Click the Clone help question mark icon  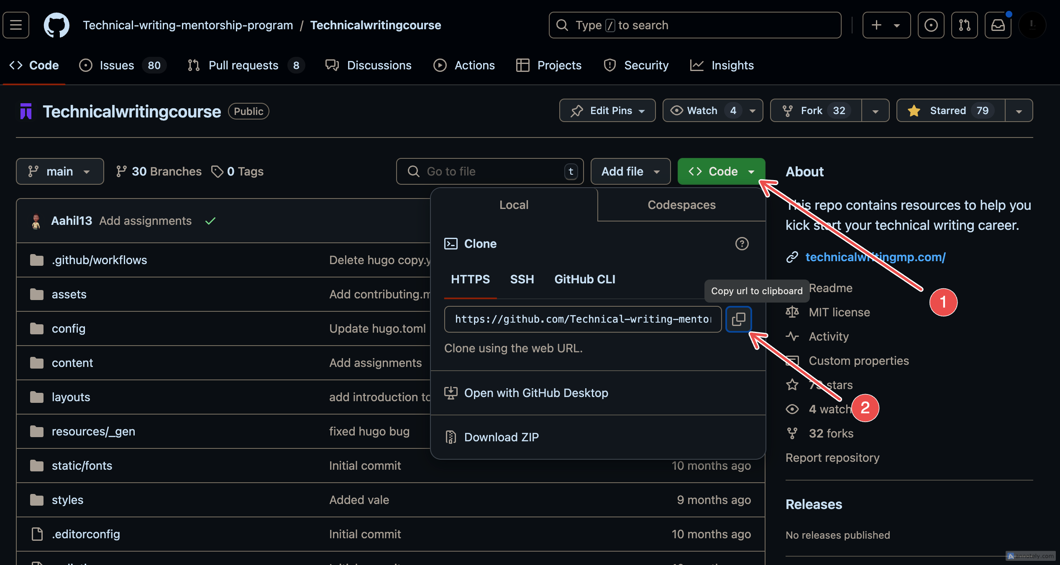click(742, 244)
